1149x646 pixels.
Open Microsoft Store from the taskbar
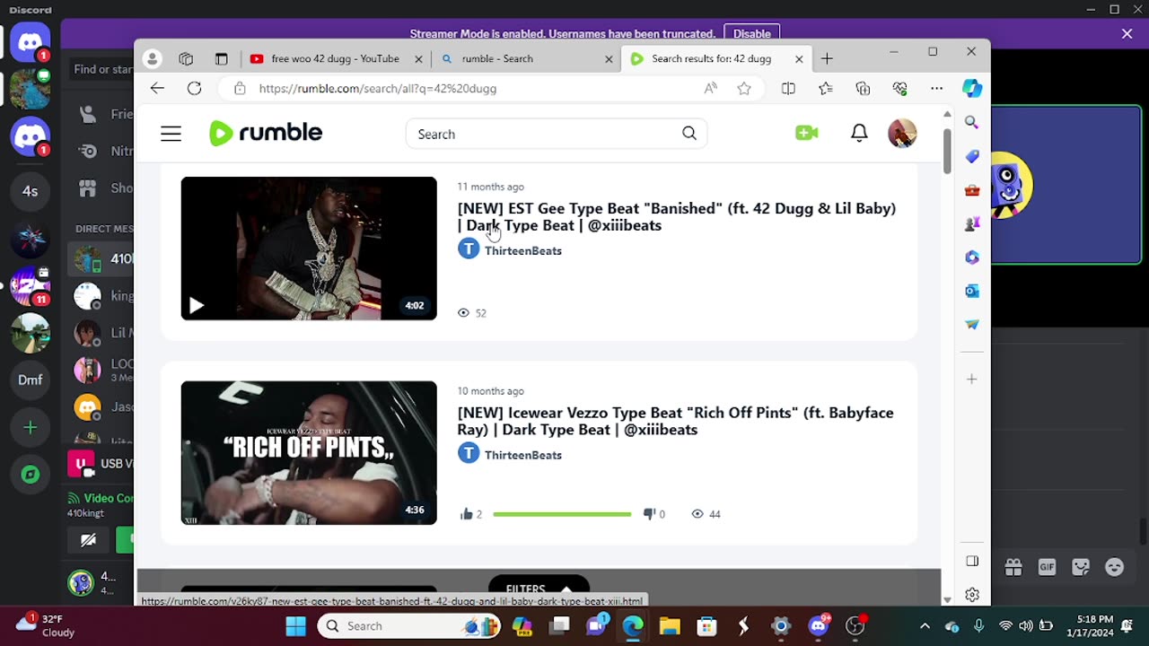click(x=706, y=626)
